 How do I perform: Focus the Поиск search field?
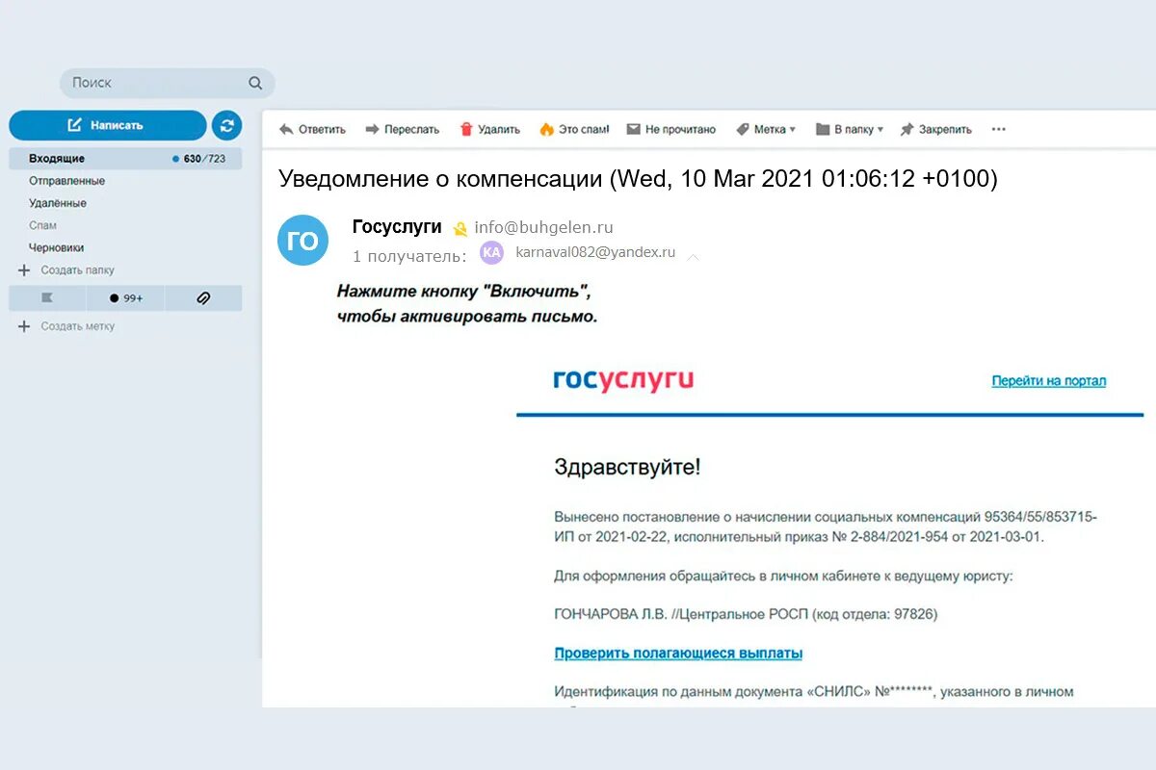point(167,83)
